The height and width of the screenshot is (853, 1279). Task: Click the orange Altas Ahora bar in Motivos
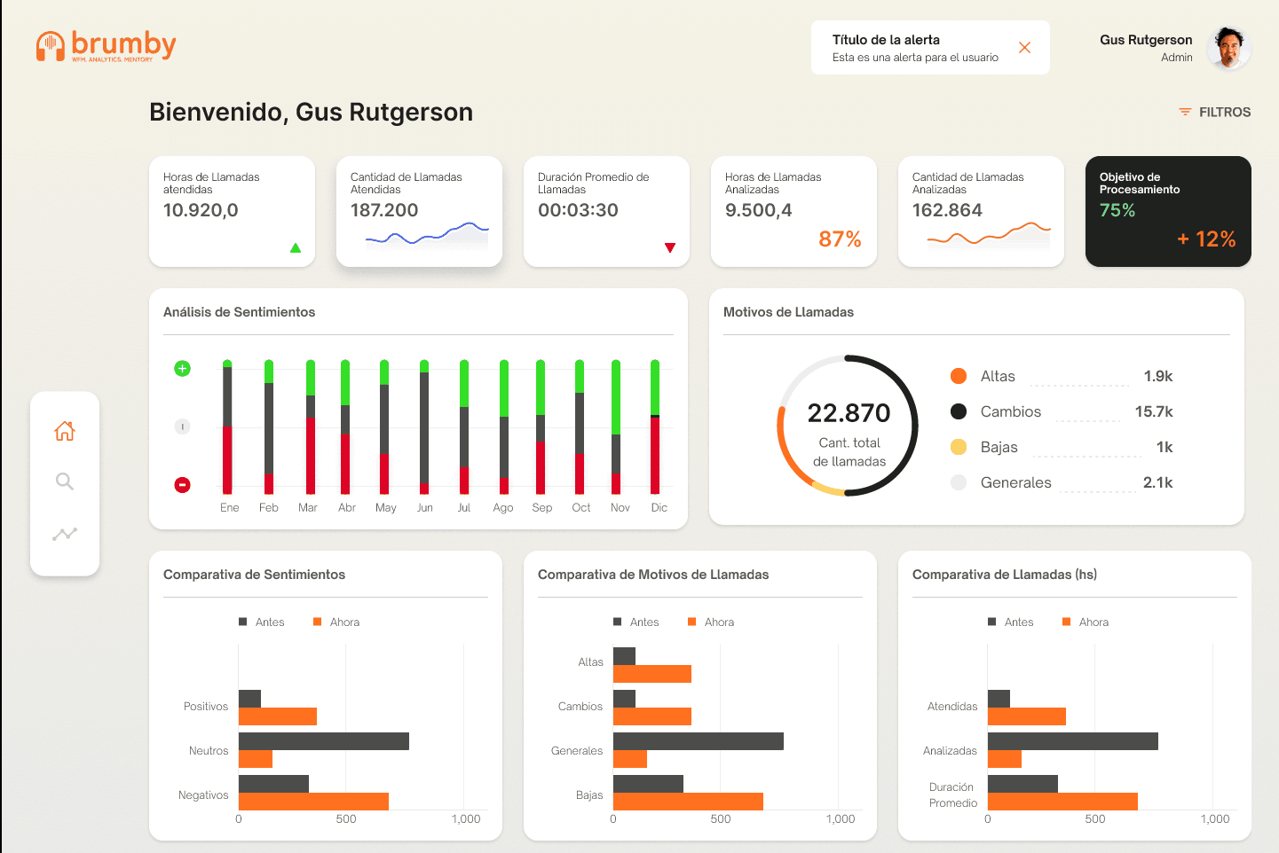pyautogui.click(x=652, y=674)
